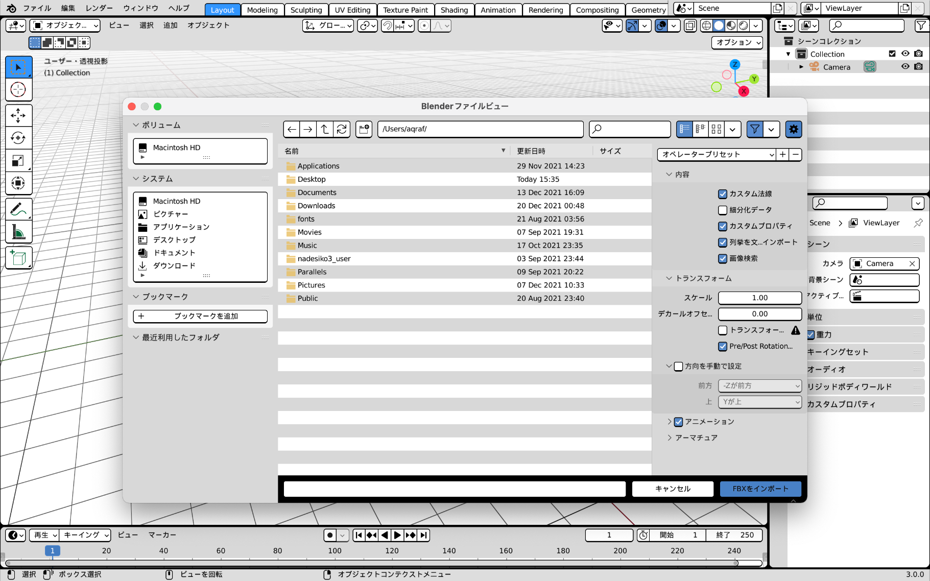Switch to horizontal list display mode

[701, 129]
